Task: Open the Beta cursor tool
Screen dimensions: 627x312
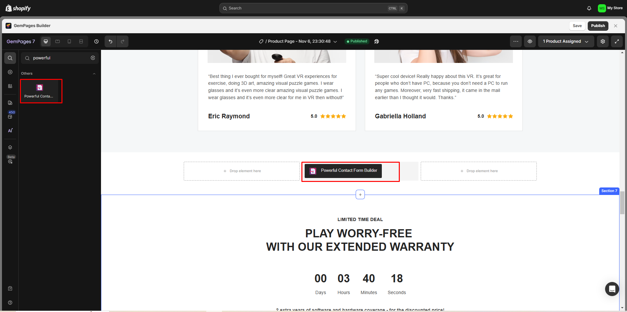Action: (10, 160)
